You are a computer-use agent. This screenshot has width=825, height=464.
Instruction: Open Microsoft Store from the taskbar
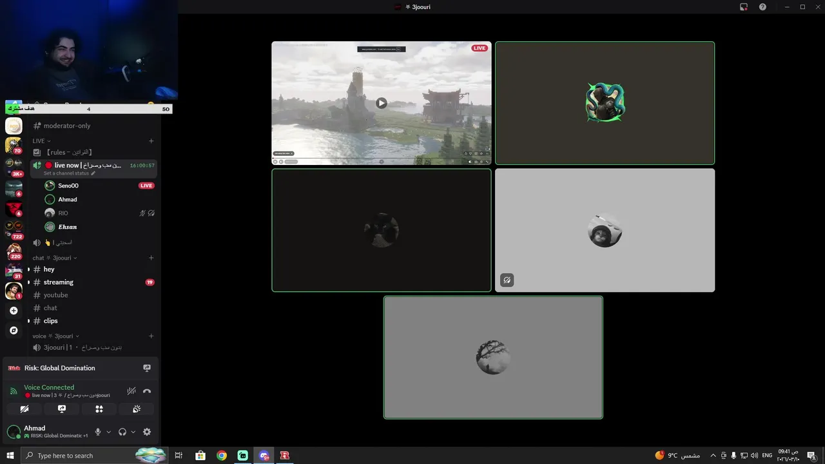pyautogui.click(x=200, y=456)
